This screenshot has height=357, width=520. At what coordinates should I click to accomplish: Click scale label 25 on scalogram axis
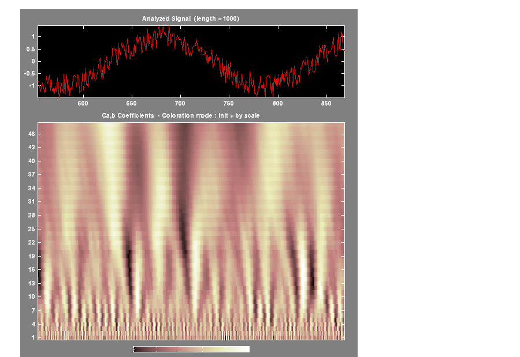tap(32, 229)
